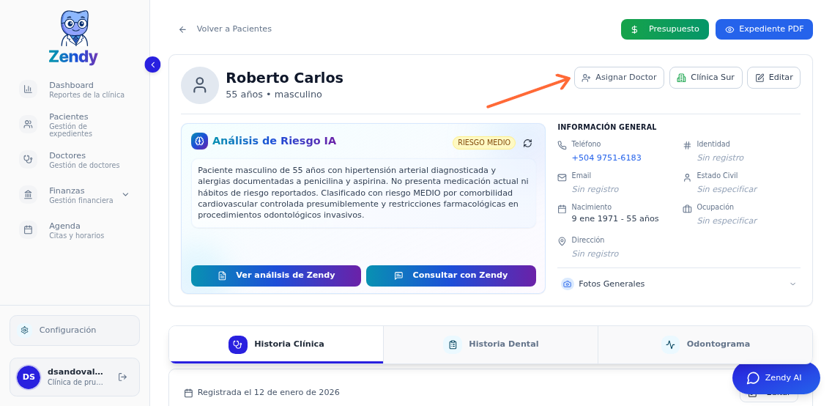832x406 pixels.
Task: Collapse the sidebar with the round chevron button
Action: pos(153,64)
